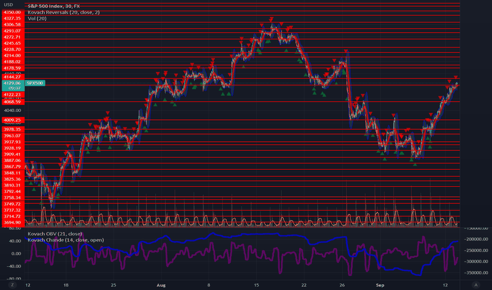The image size is (492, 290).
Task: Open the timezone Z button
Action: coord(13,285)
